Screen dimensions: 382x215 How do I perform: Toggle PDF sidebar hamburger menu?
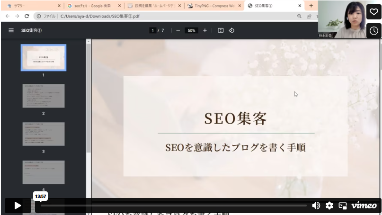(11, 30)
